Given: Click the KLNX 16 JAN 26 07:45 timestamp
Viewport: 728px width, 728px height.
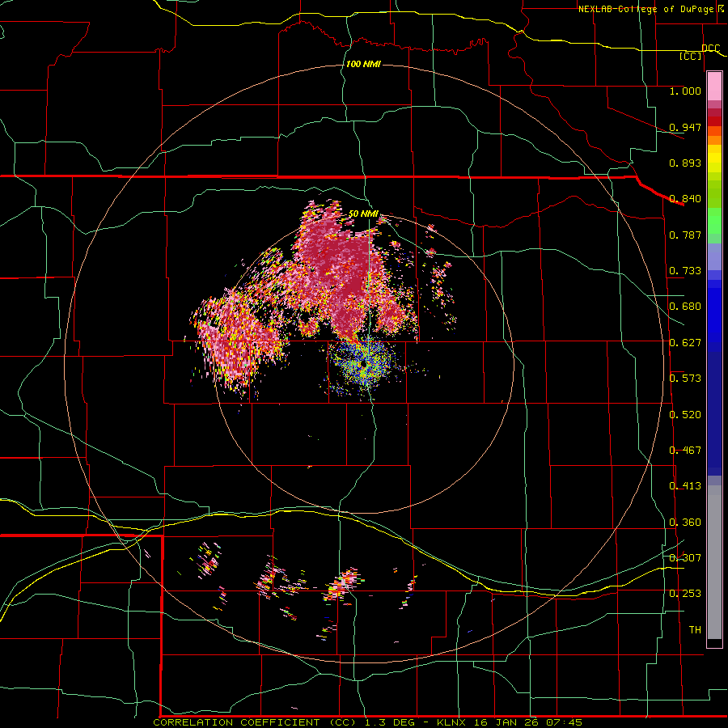Looking at the screenshot, I should click(x=510, y=722).
